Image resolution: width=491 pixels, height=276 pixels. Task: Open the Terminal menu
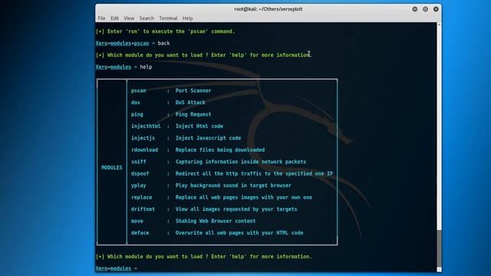[168, 18]
